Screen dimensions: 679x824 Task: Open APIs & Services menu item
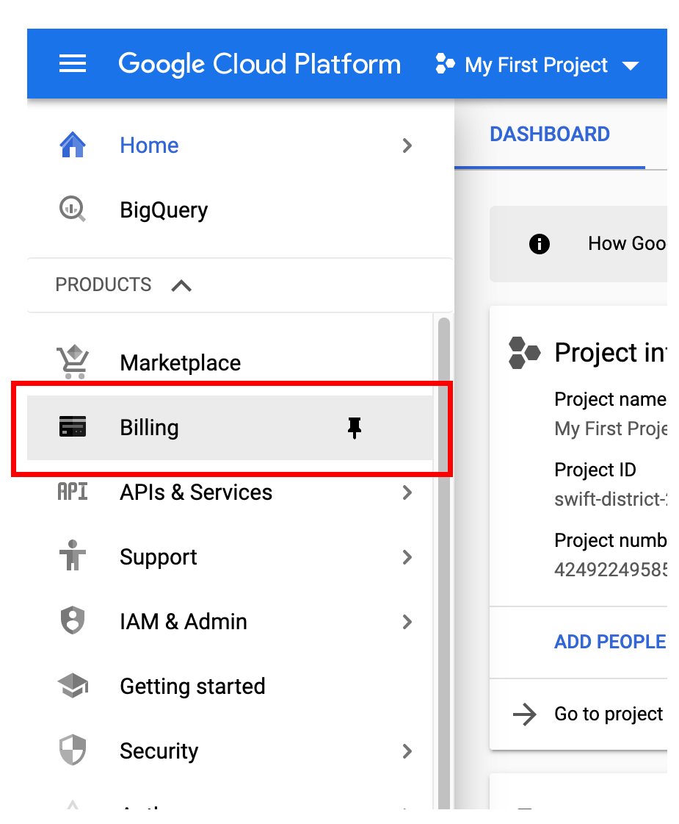[x=196, y=492]
